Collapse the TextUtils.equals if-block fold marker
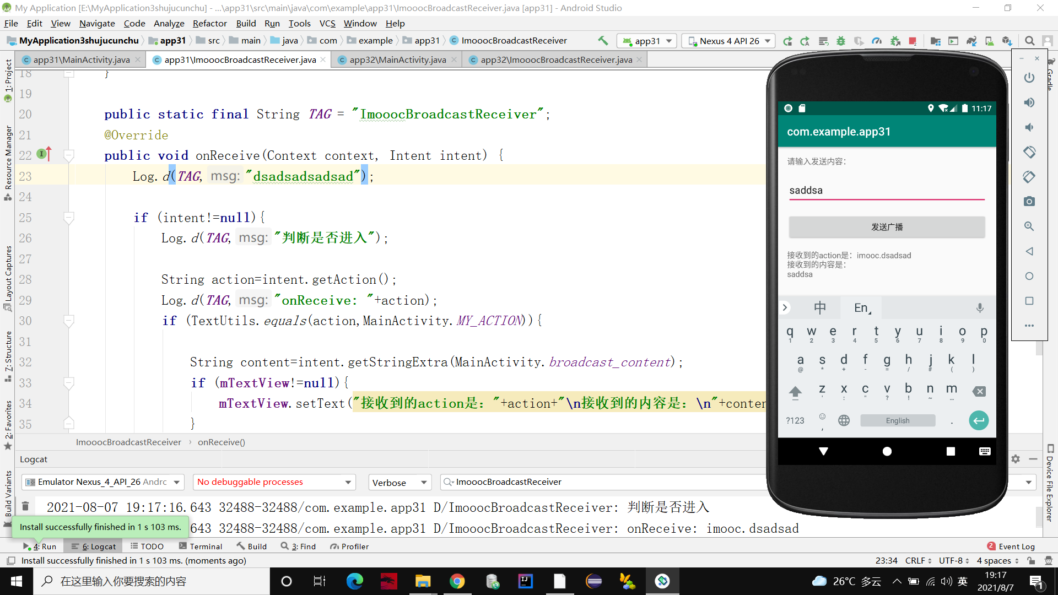Image resolution: width=1058 pixels, height=595 pixels. click(x=69, y=321)
